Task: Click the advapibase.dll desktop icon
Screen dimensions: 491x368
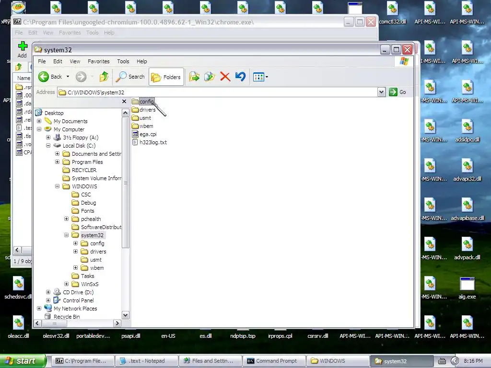Action: pyautogui.click(x=467, y=209)
